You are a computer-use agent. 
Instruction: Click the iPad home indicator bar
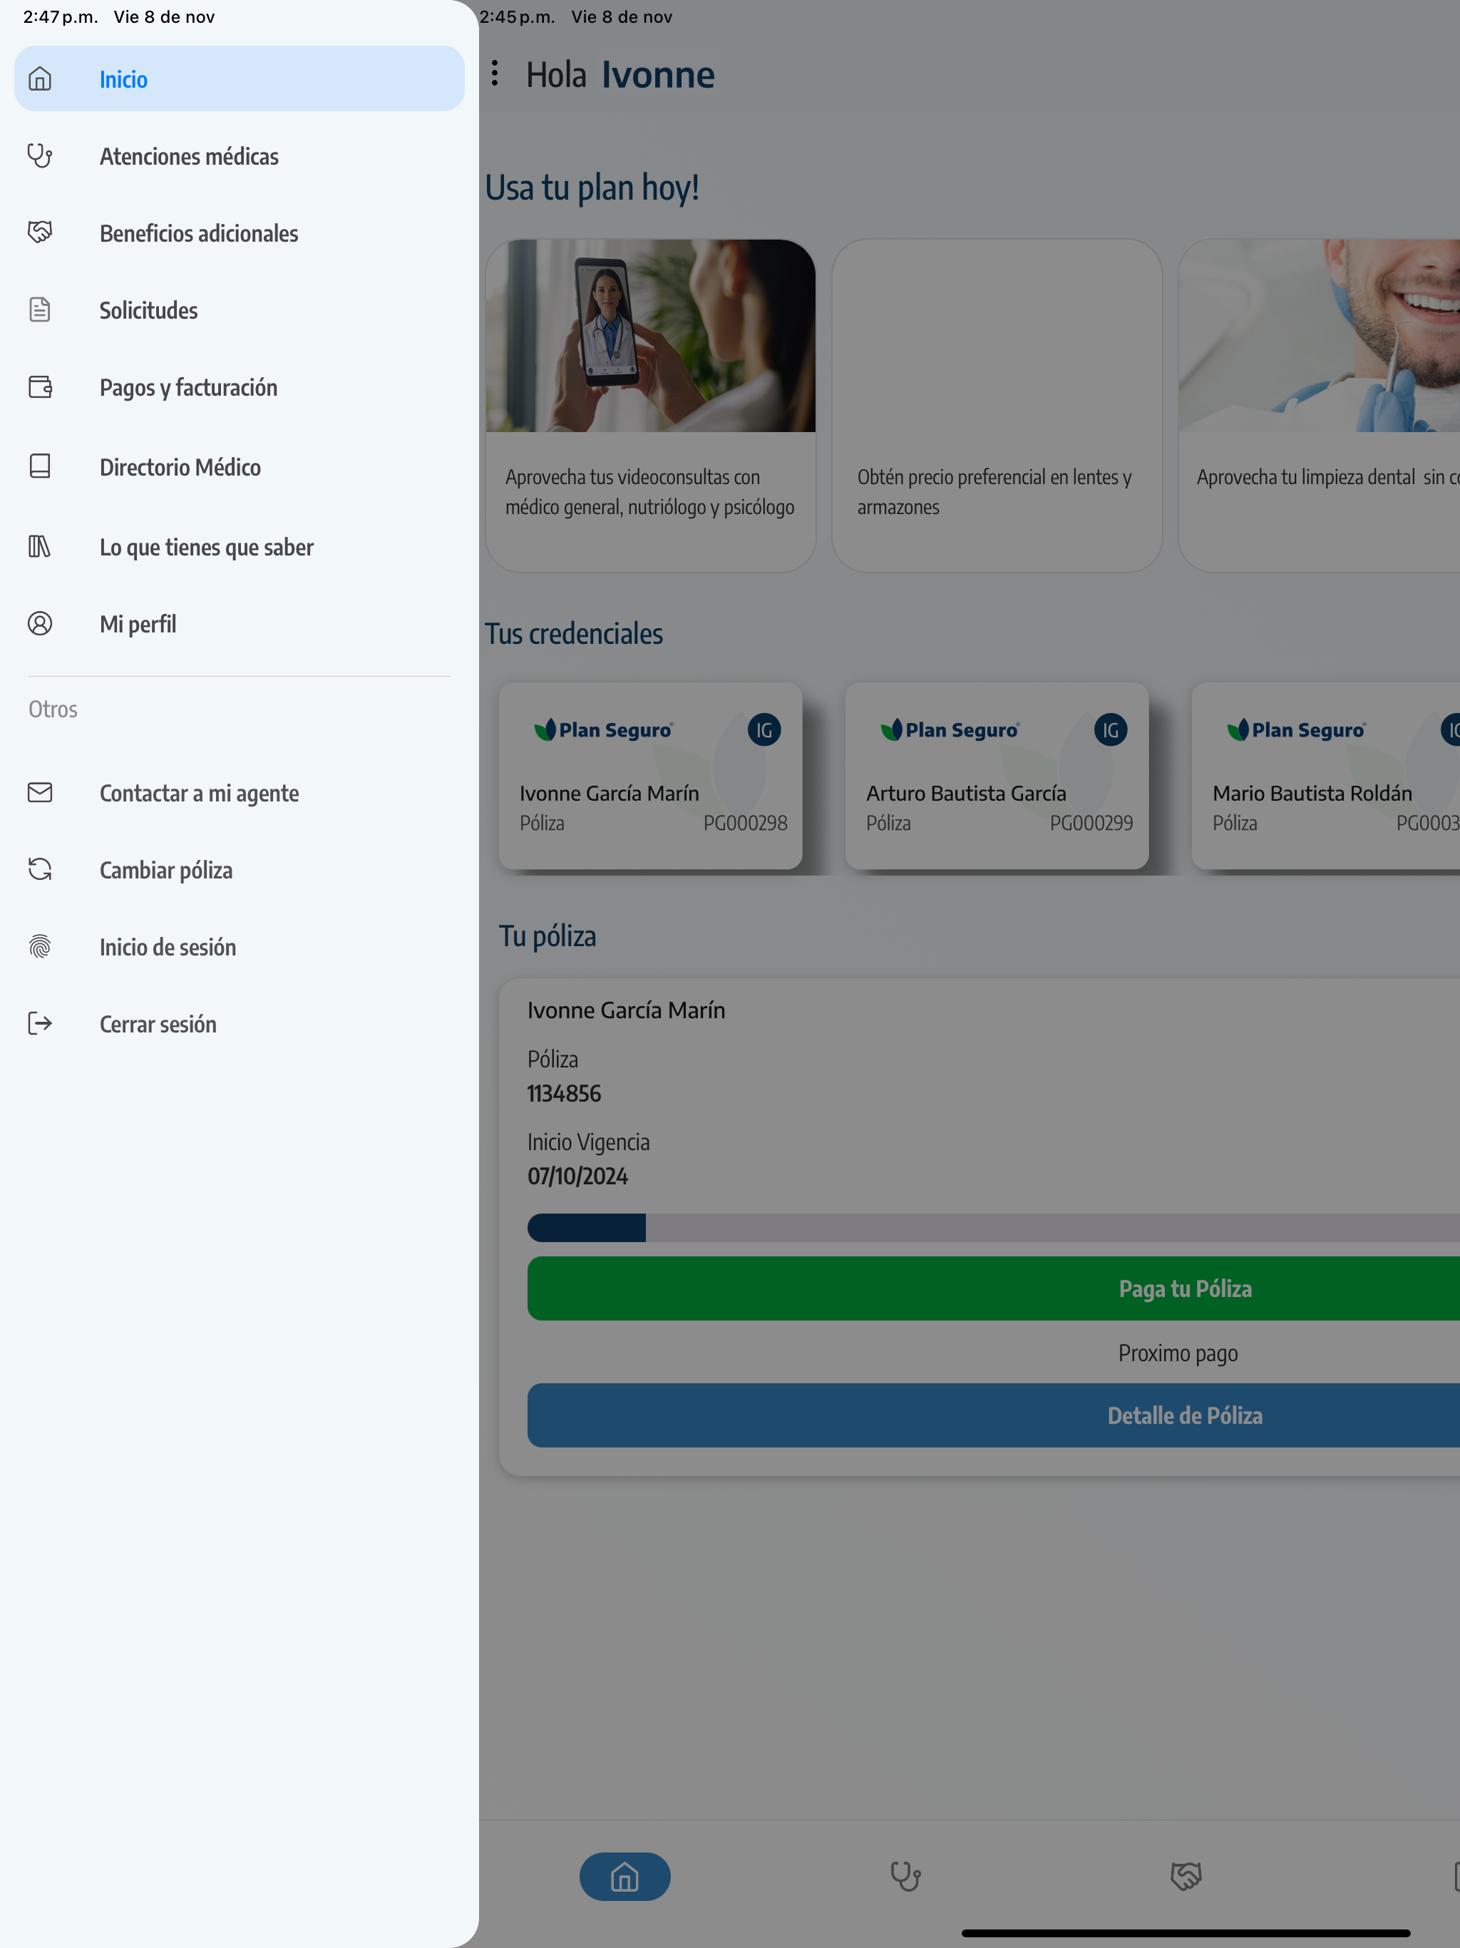click(1186, 1933)
